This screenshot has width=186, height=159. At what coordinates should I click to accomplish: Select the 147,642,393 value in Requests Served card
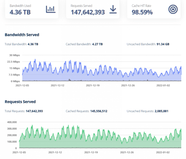[x=88, y=12]
